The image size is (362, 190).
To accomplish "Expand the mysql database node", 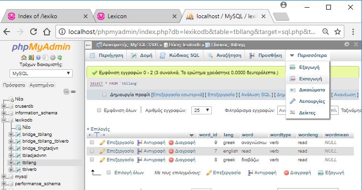I will tap(4, 177).
